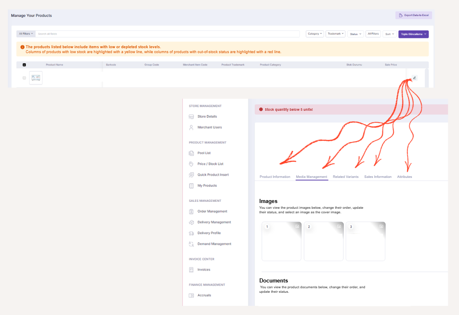Toggle the select-all checkbox in table header
This screenshot has height=315, width=459.
(x=24, y=65)
